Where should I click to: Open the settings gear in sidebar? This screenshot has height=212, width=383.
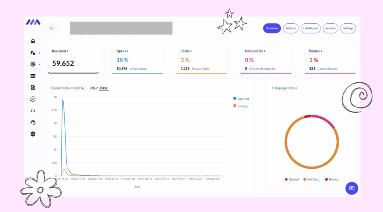(33, 134)
